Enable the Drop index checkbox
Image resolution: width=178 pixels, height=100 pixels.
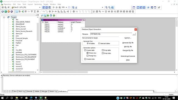(x=103, y=53)
